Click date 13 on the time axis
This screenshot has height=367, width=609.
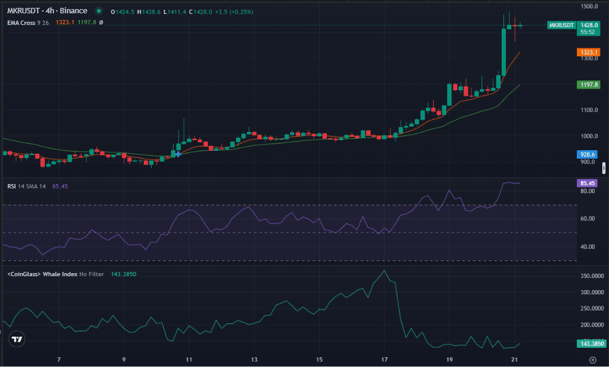pos(254,359)
